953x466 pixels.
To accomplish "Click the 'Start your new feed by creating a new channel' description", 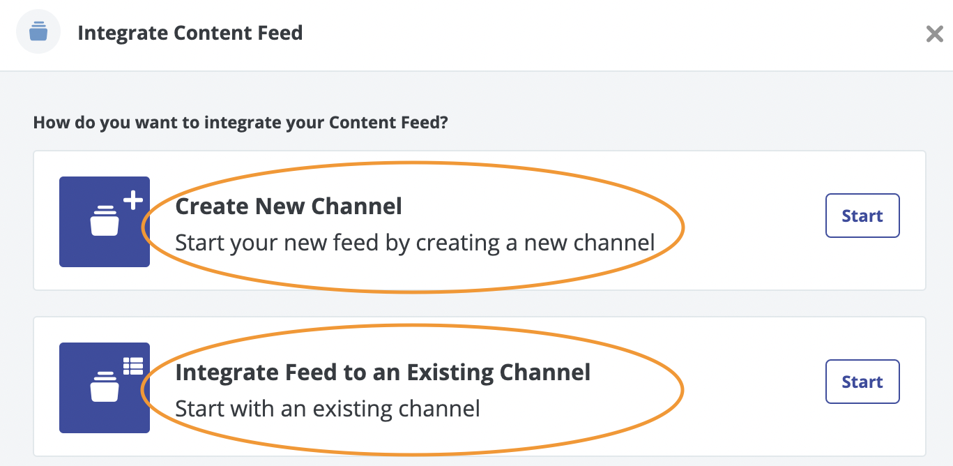I will coord(415,243).
